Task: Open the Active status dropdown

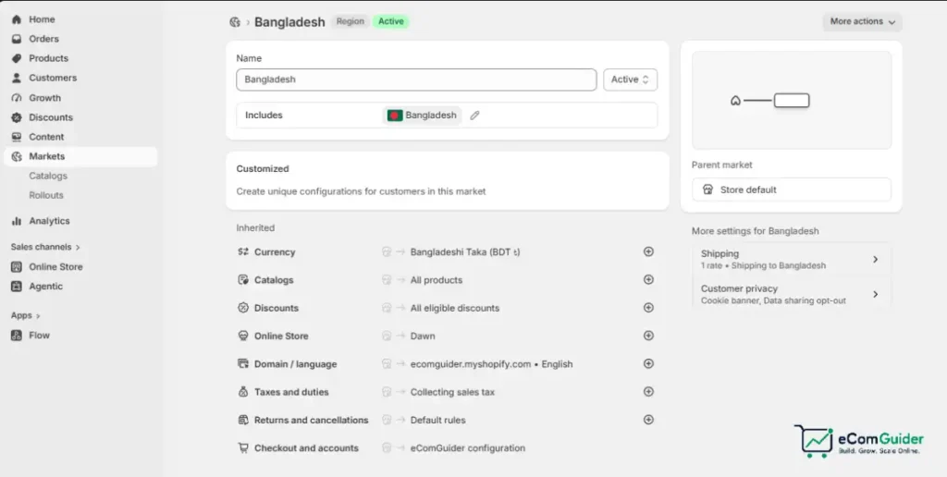Action: 630,79
